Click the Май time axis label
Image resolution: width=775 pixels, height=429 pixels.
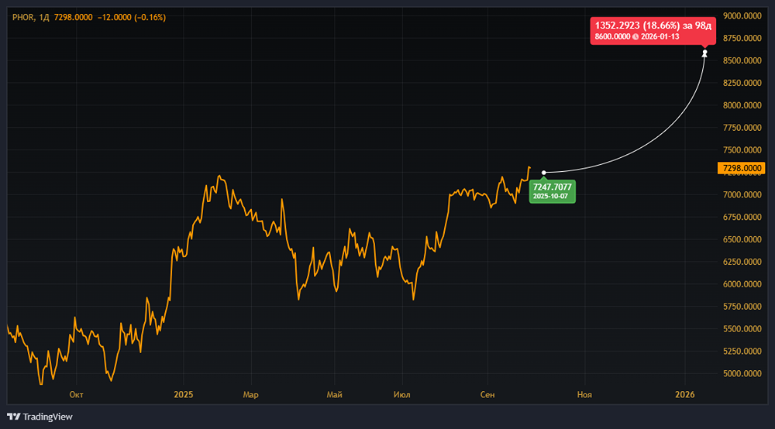click(x=335, y=394)
